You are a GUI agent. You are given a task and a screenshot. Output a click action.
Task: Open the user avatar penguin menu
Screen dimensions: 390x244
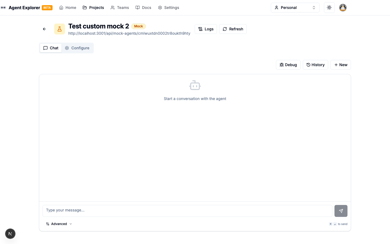tap(343, 8)
